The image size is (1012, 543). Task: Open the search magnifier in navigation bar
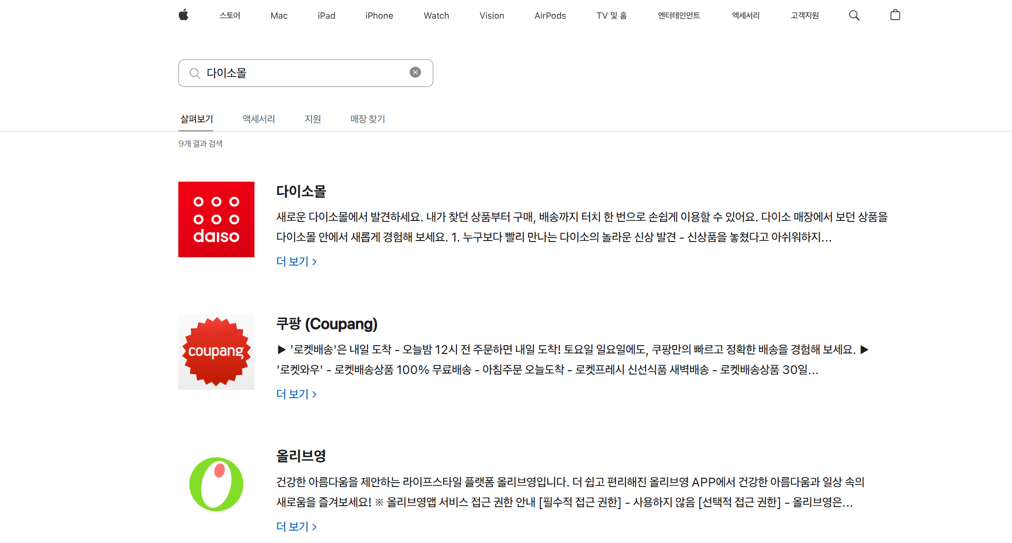854,15
